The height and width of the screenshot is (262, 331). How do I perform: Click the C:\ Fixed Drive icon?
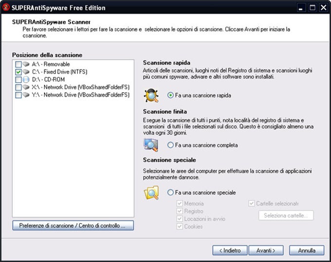tap(26, 72)
